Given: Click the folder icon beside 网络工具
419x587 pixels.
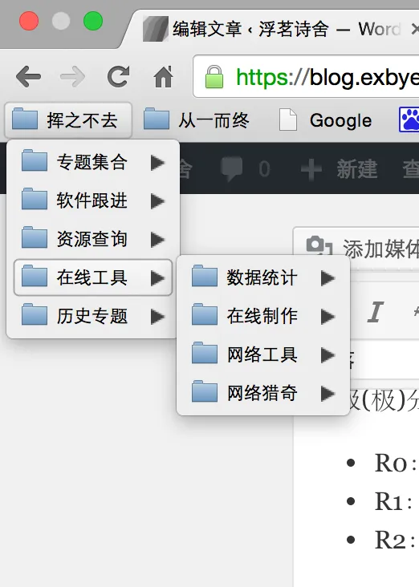Looking at the screenshot, I should pos(205,353).
